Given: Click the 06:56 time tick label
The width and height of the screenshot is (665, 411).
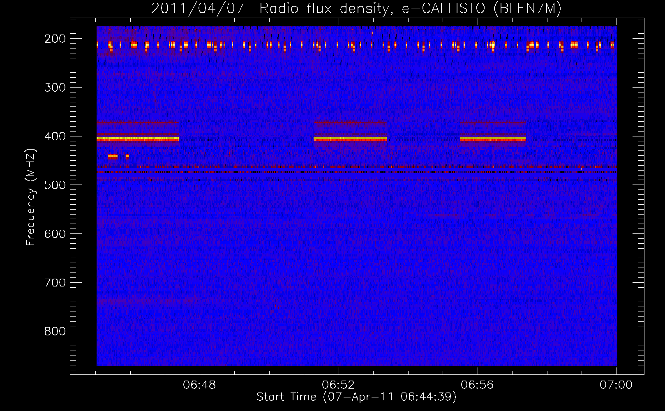Looking at the screenshot, I should click(x=477, y=385).
